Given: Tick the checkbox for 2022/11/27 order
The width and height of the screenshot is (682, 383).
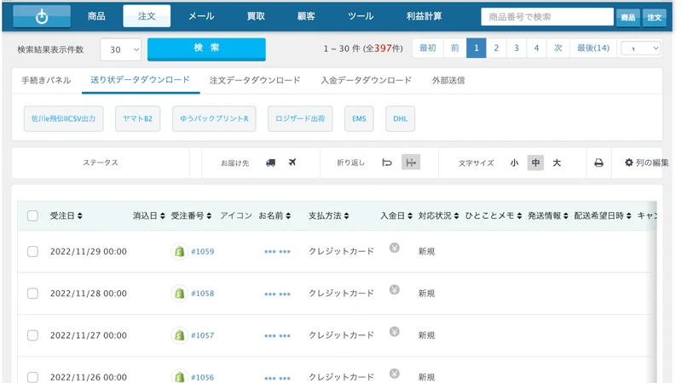Looking at the screenshot, I should (x=32, y=335).
